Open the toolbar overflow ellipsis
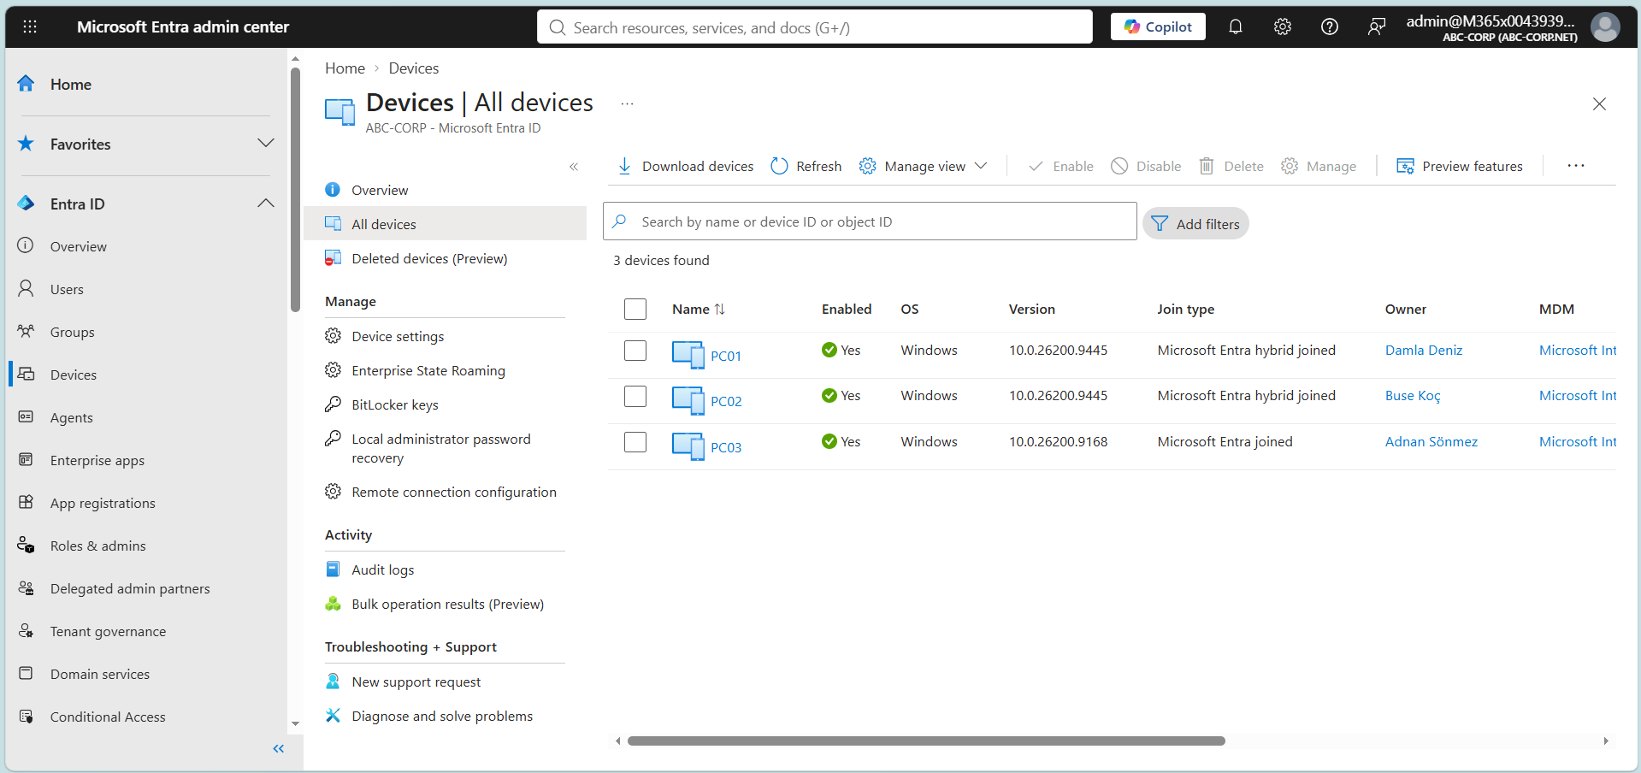 [1576, 166]
